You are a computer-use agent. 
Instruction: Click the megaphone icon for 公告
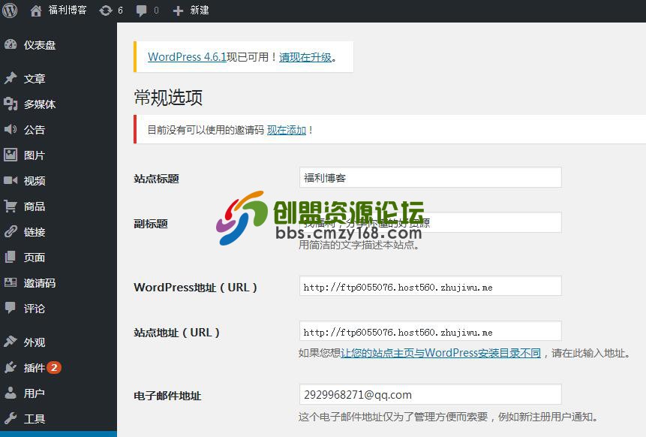pyautogui.click(x=11, y=129)
